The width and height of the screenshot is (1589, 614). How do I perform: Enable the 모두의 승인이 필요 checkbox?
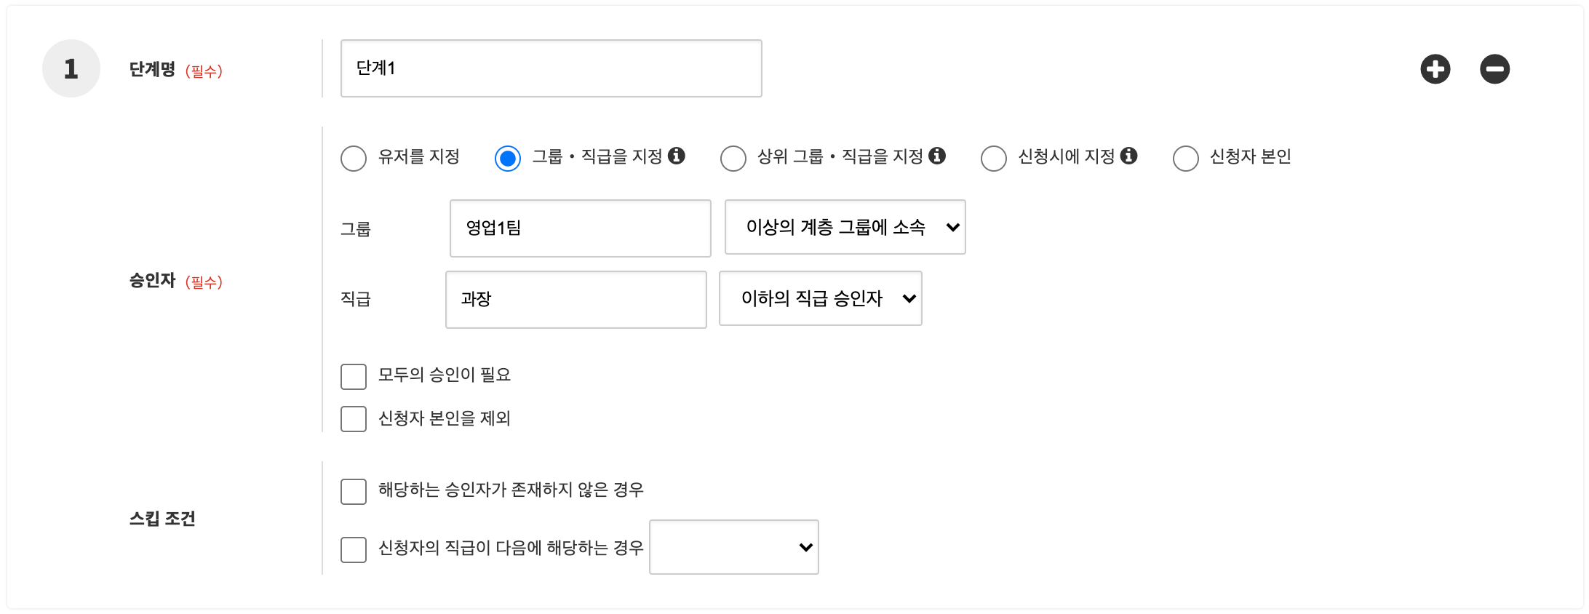(x=354, y=377)
